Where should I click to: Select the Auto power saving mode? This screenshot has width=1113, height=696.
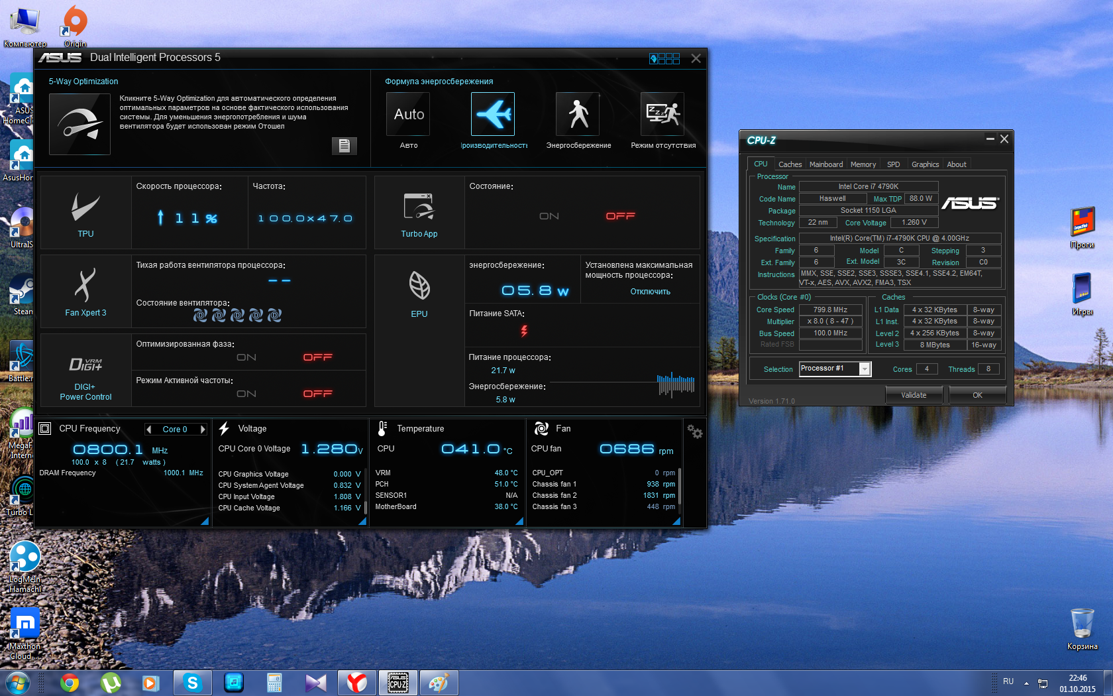[x=409, y=114]
